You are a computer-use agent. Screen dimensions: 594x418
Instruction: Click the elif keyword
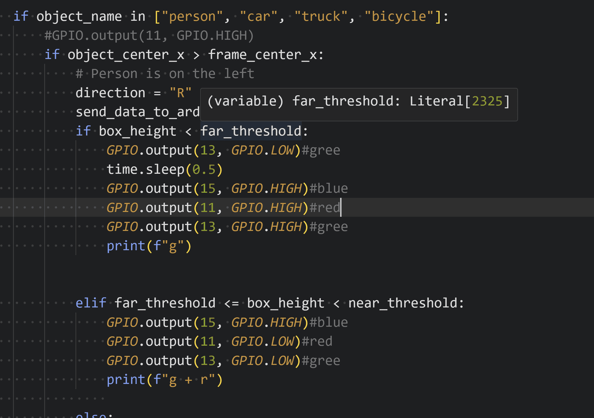click(x=91, y=303)
